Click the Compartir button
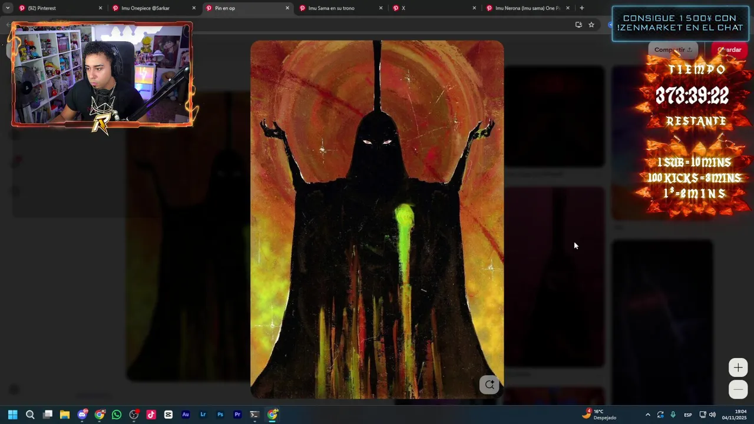 pos(673,50)
